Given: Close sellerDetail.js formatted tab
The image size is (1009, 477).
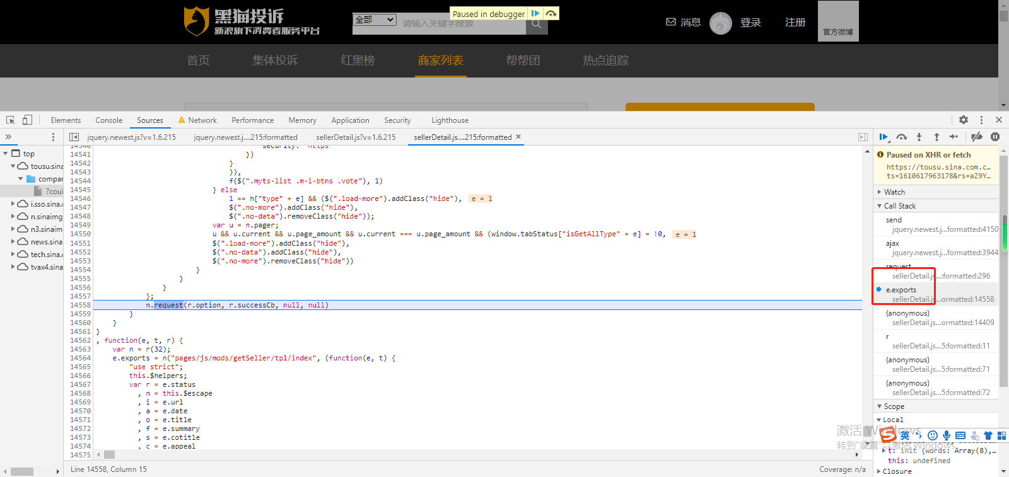Looking at the screenshot, I should [518, 137].
